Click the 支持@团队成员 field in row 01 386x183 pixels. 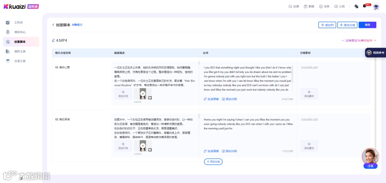coord(310,67)
